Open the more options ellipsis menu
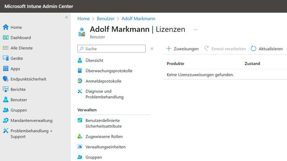Image resolution: width=287 pixels, height=161 pixels. pyautogui.click(x=196, y=30)
